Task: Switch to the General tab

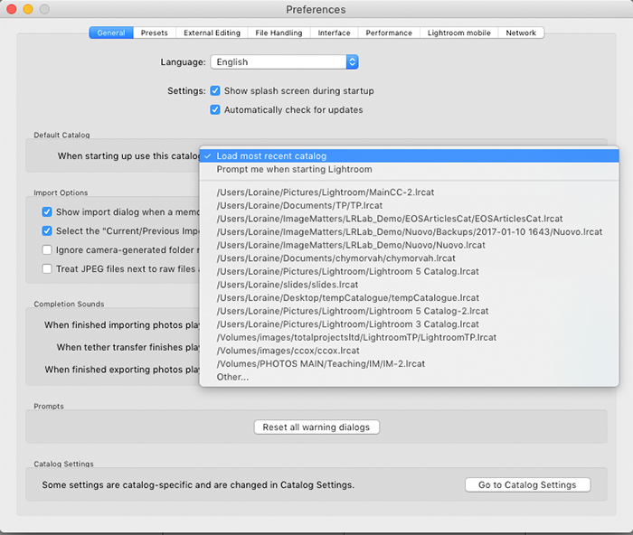Action: pyautogui.click(x=111, y=33)
